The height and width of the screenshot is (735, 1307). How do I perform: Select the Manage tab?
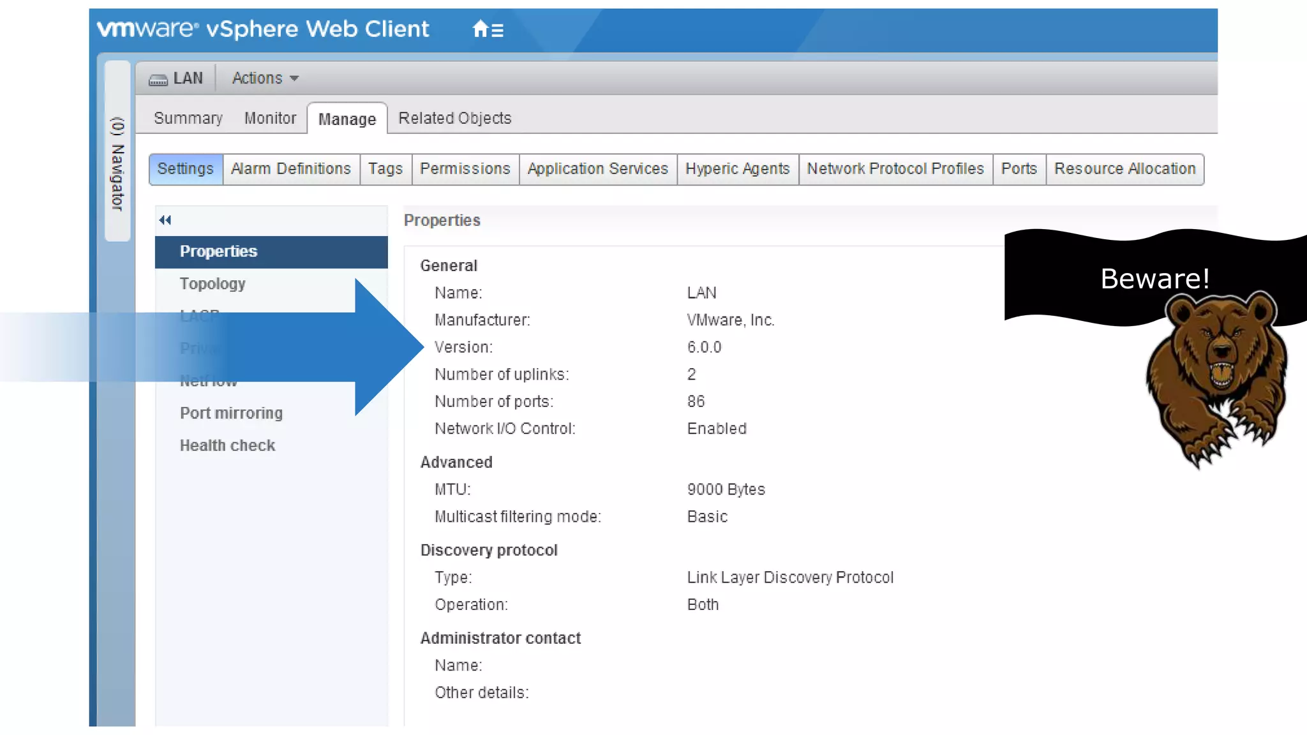pyautogui.click(x=347, y=119)
